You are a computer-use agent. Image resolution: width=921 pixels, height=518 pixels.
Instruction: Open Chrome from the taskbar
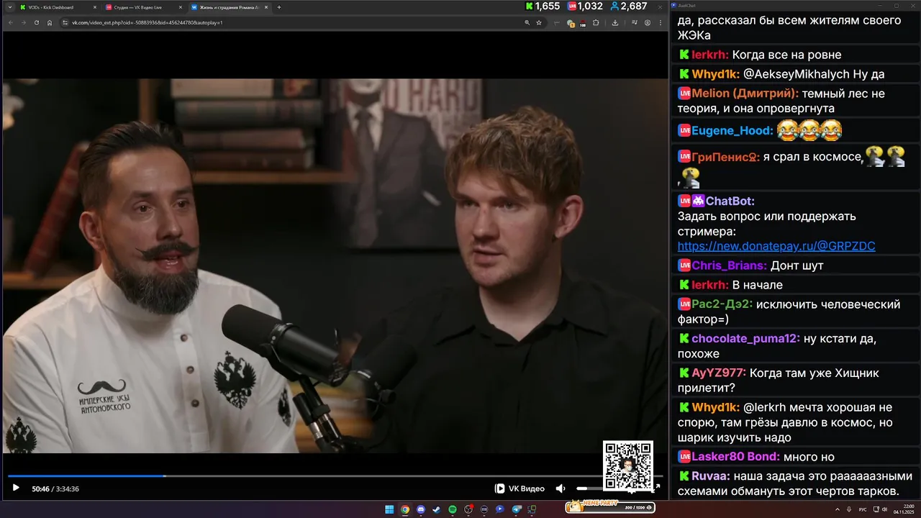click(x=405, y=509)
